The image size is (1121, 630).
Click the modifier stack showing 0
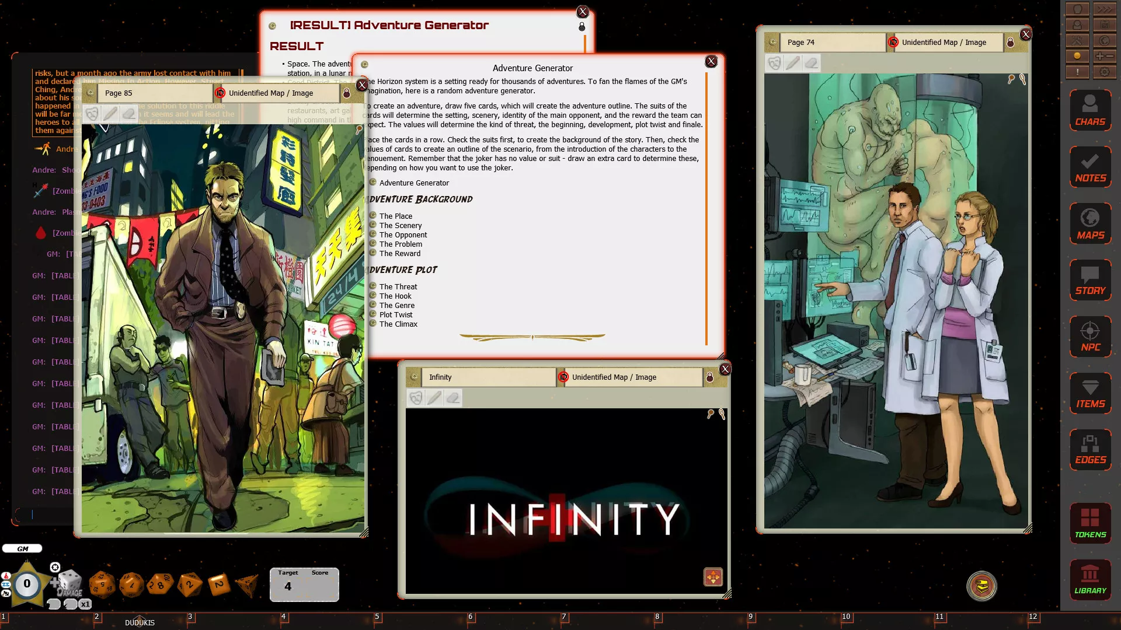[x=27, y=584]
